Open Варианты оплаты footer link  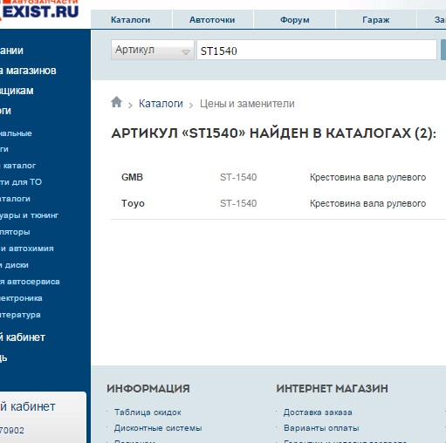[x=321, y=428]
